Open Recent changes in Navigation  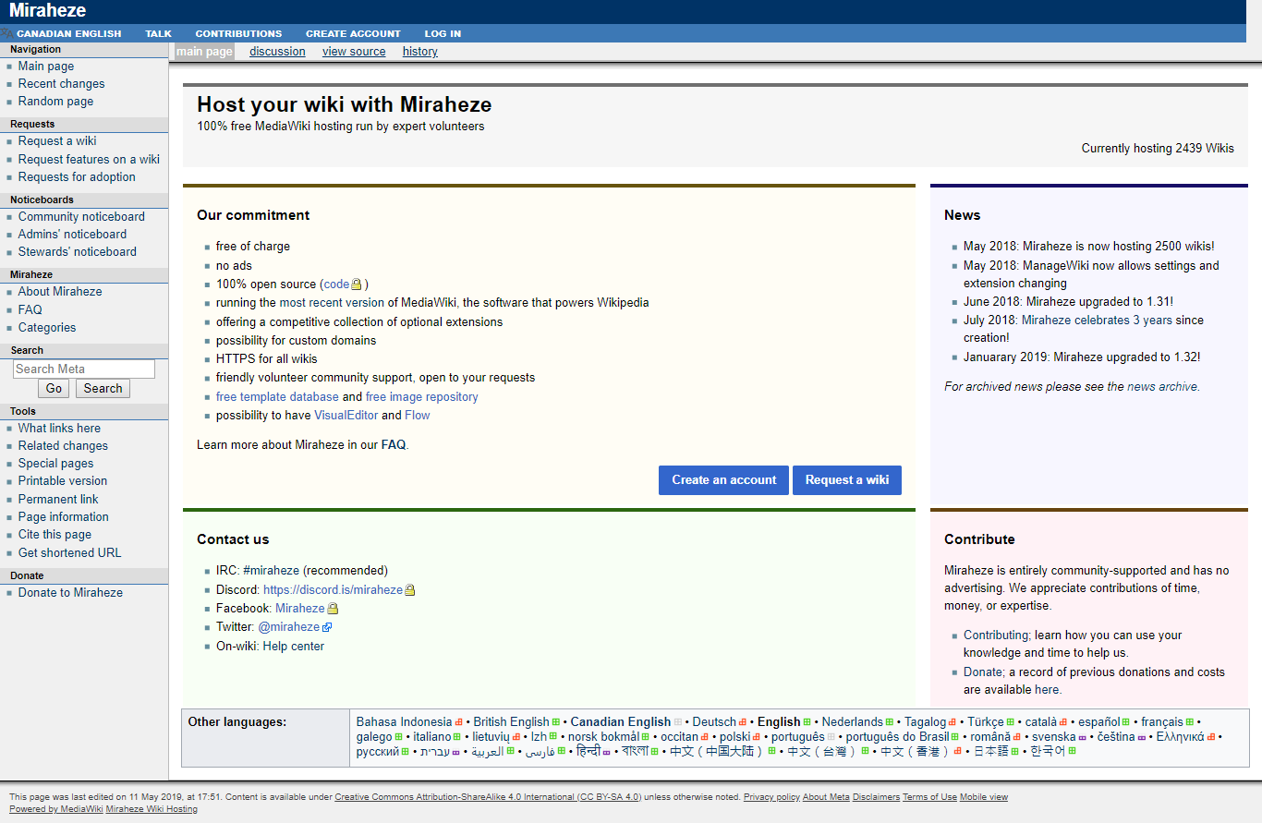pos(61,84)
